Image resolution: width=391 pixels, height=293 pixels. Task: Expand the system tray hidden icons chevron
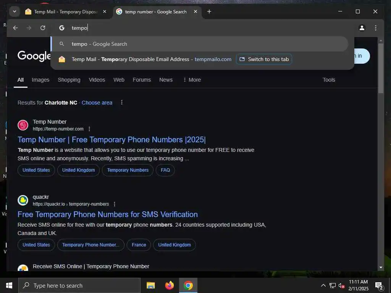coord(323,285)
